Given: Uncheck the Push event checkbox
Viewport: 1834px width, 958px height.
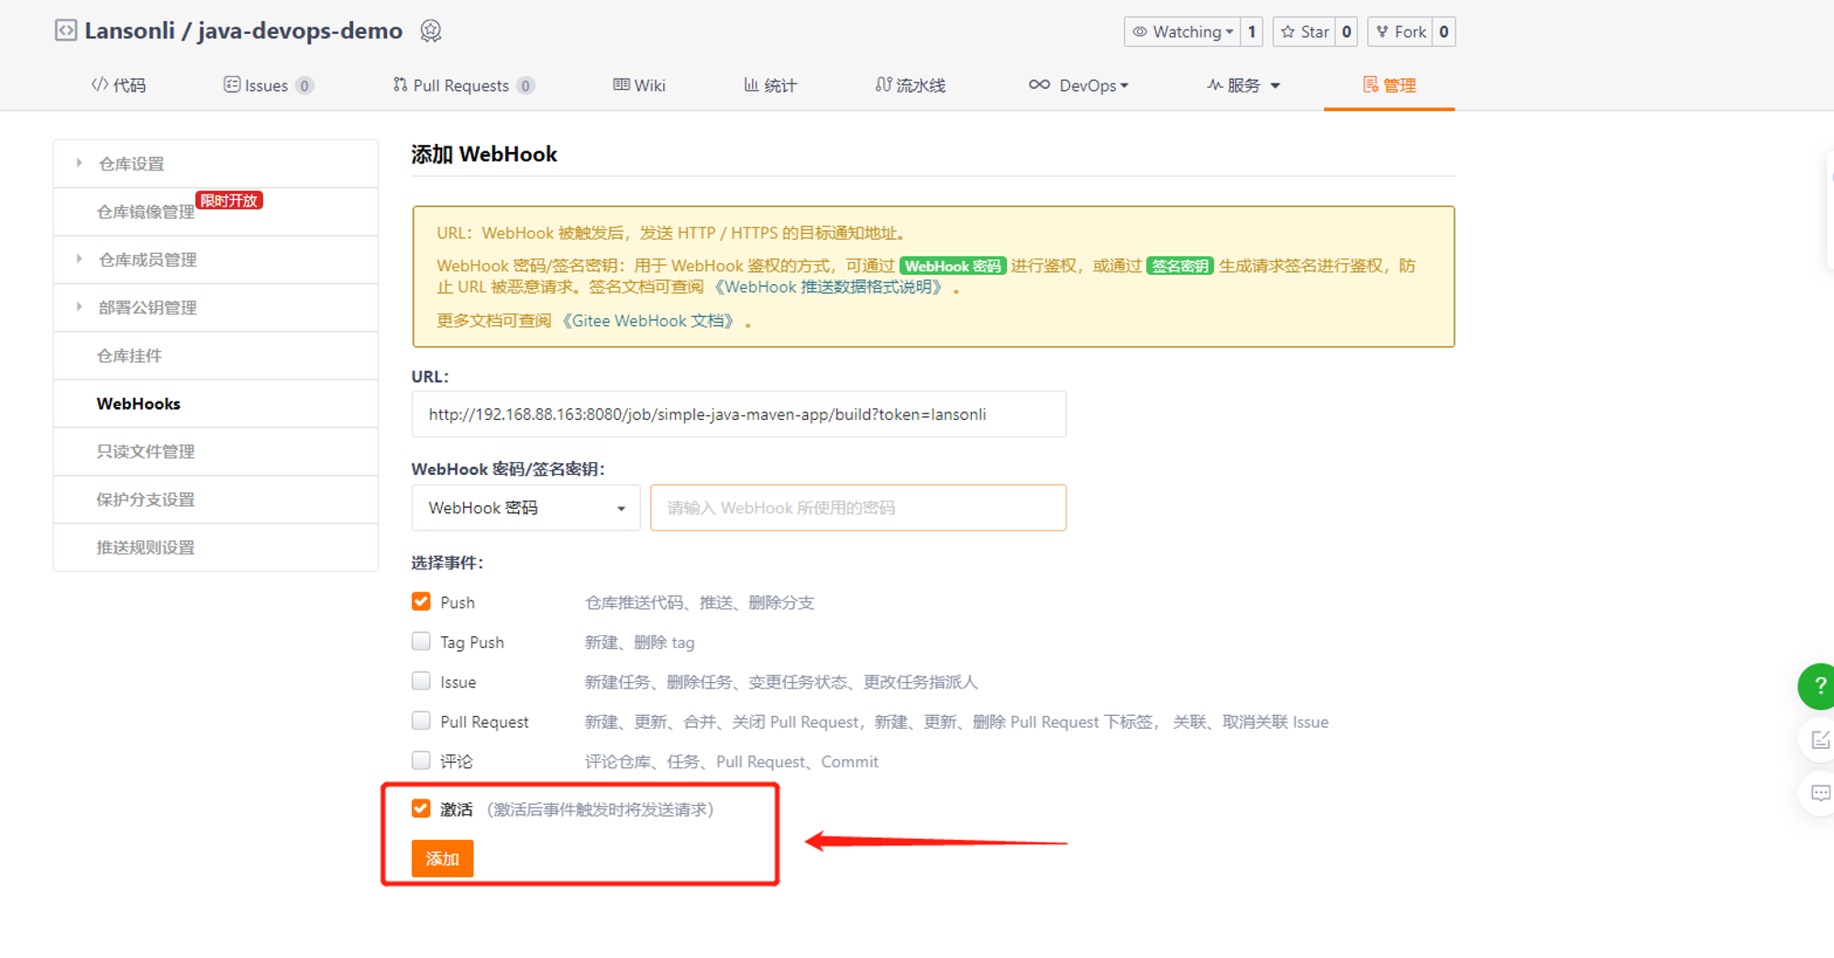Looking at the screenshot, I should (421, 601).
